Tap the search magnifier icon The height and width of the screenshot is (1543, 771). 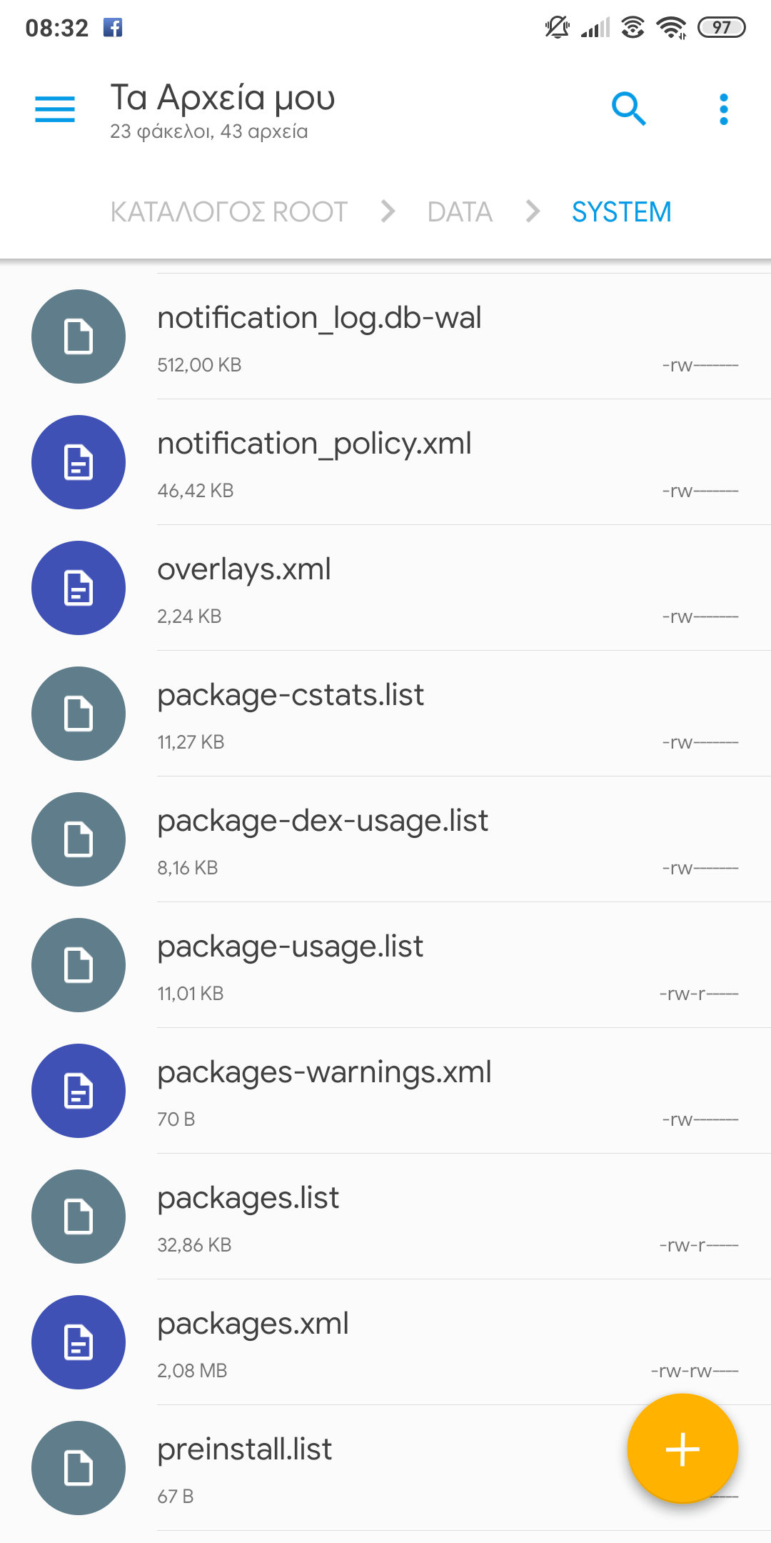[x=628, y=109]
